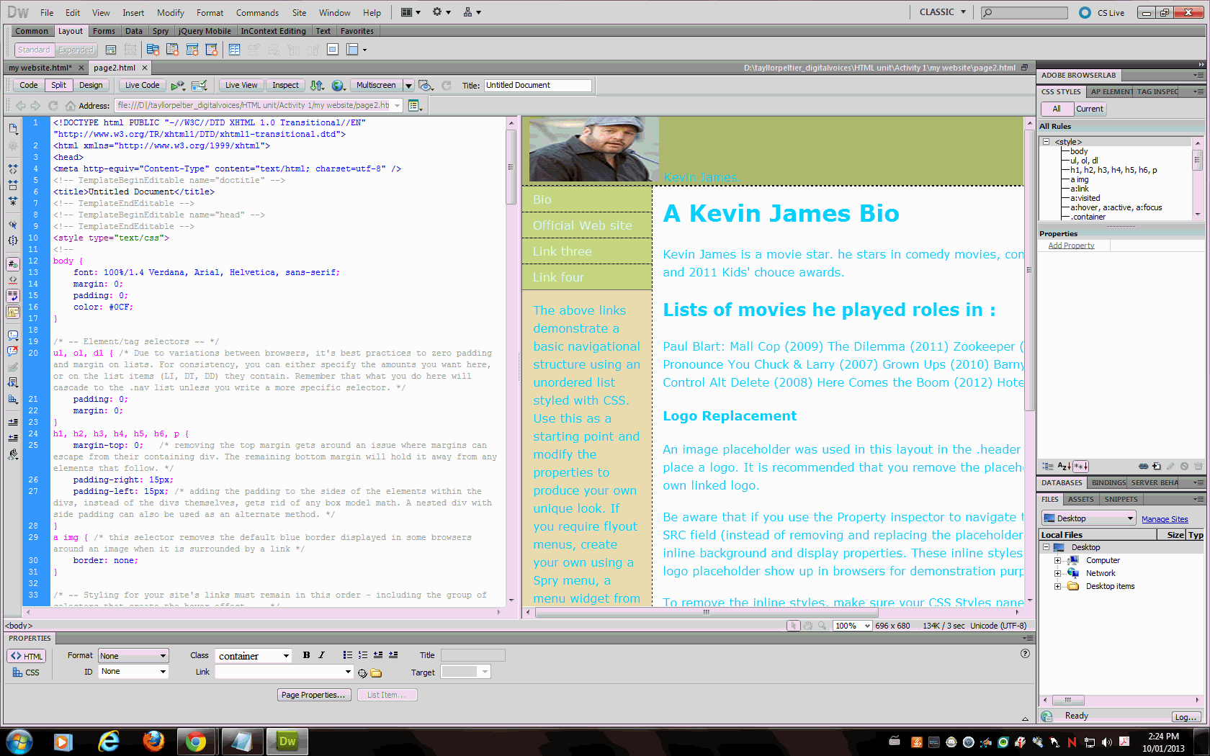This screenshot has height=756, width=1210.
Task: Click the Spry Tabbed Panels insert icon
Action: 173,50
